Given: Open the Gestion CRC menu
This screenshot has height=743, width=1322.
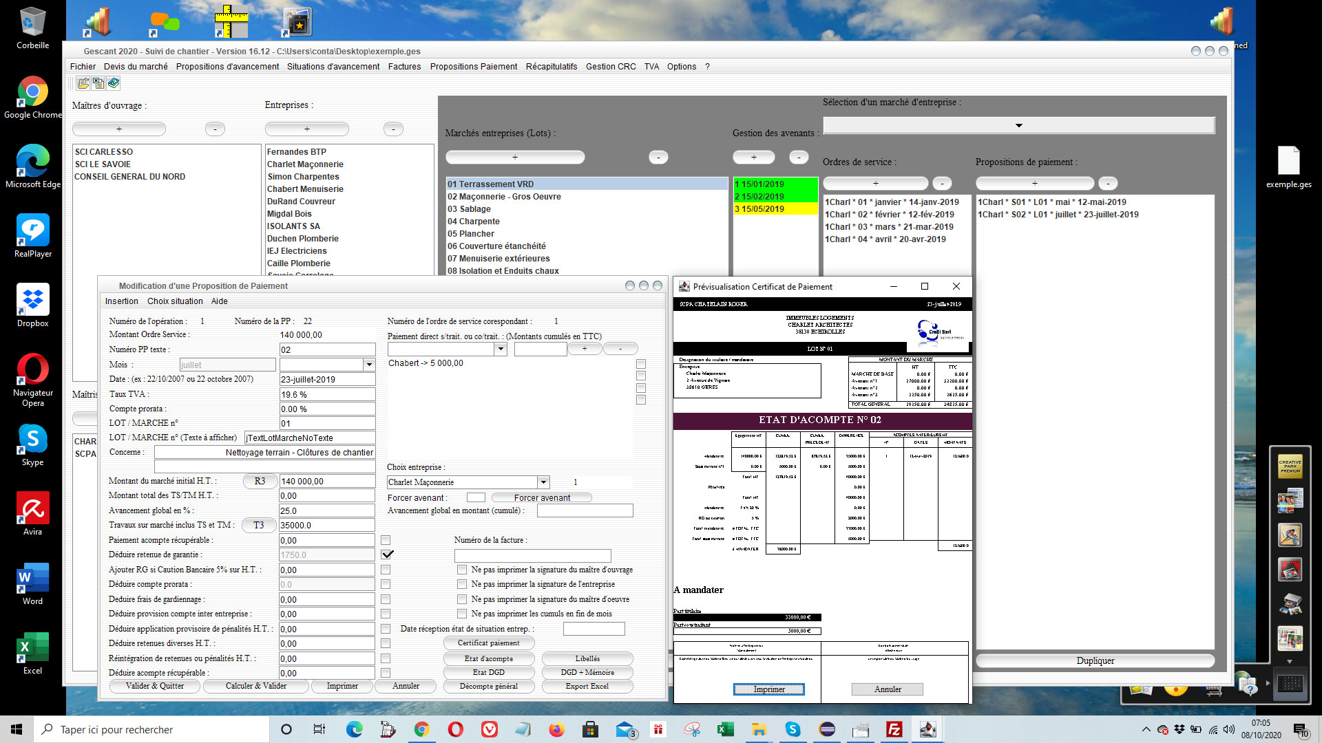Looking at the screenshot, I should pyautogui.click(x=611, y=67).
